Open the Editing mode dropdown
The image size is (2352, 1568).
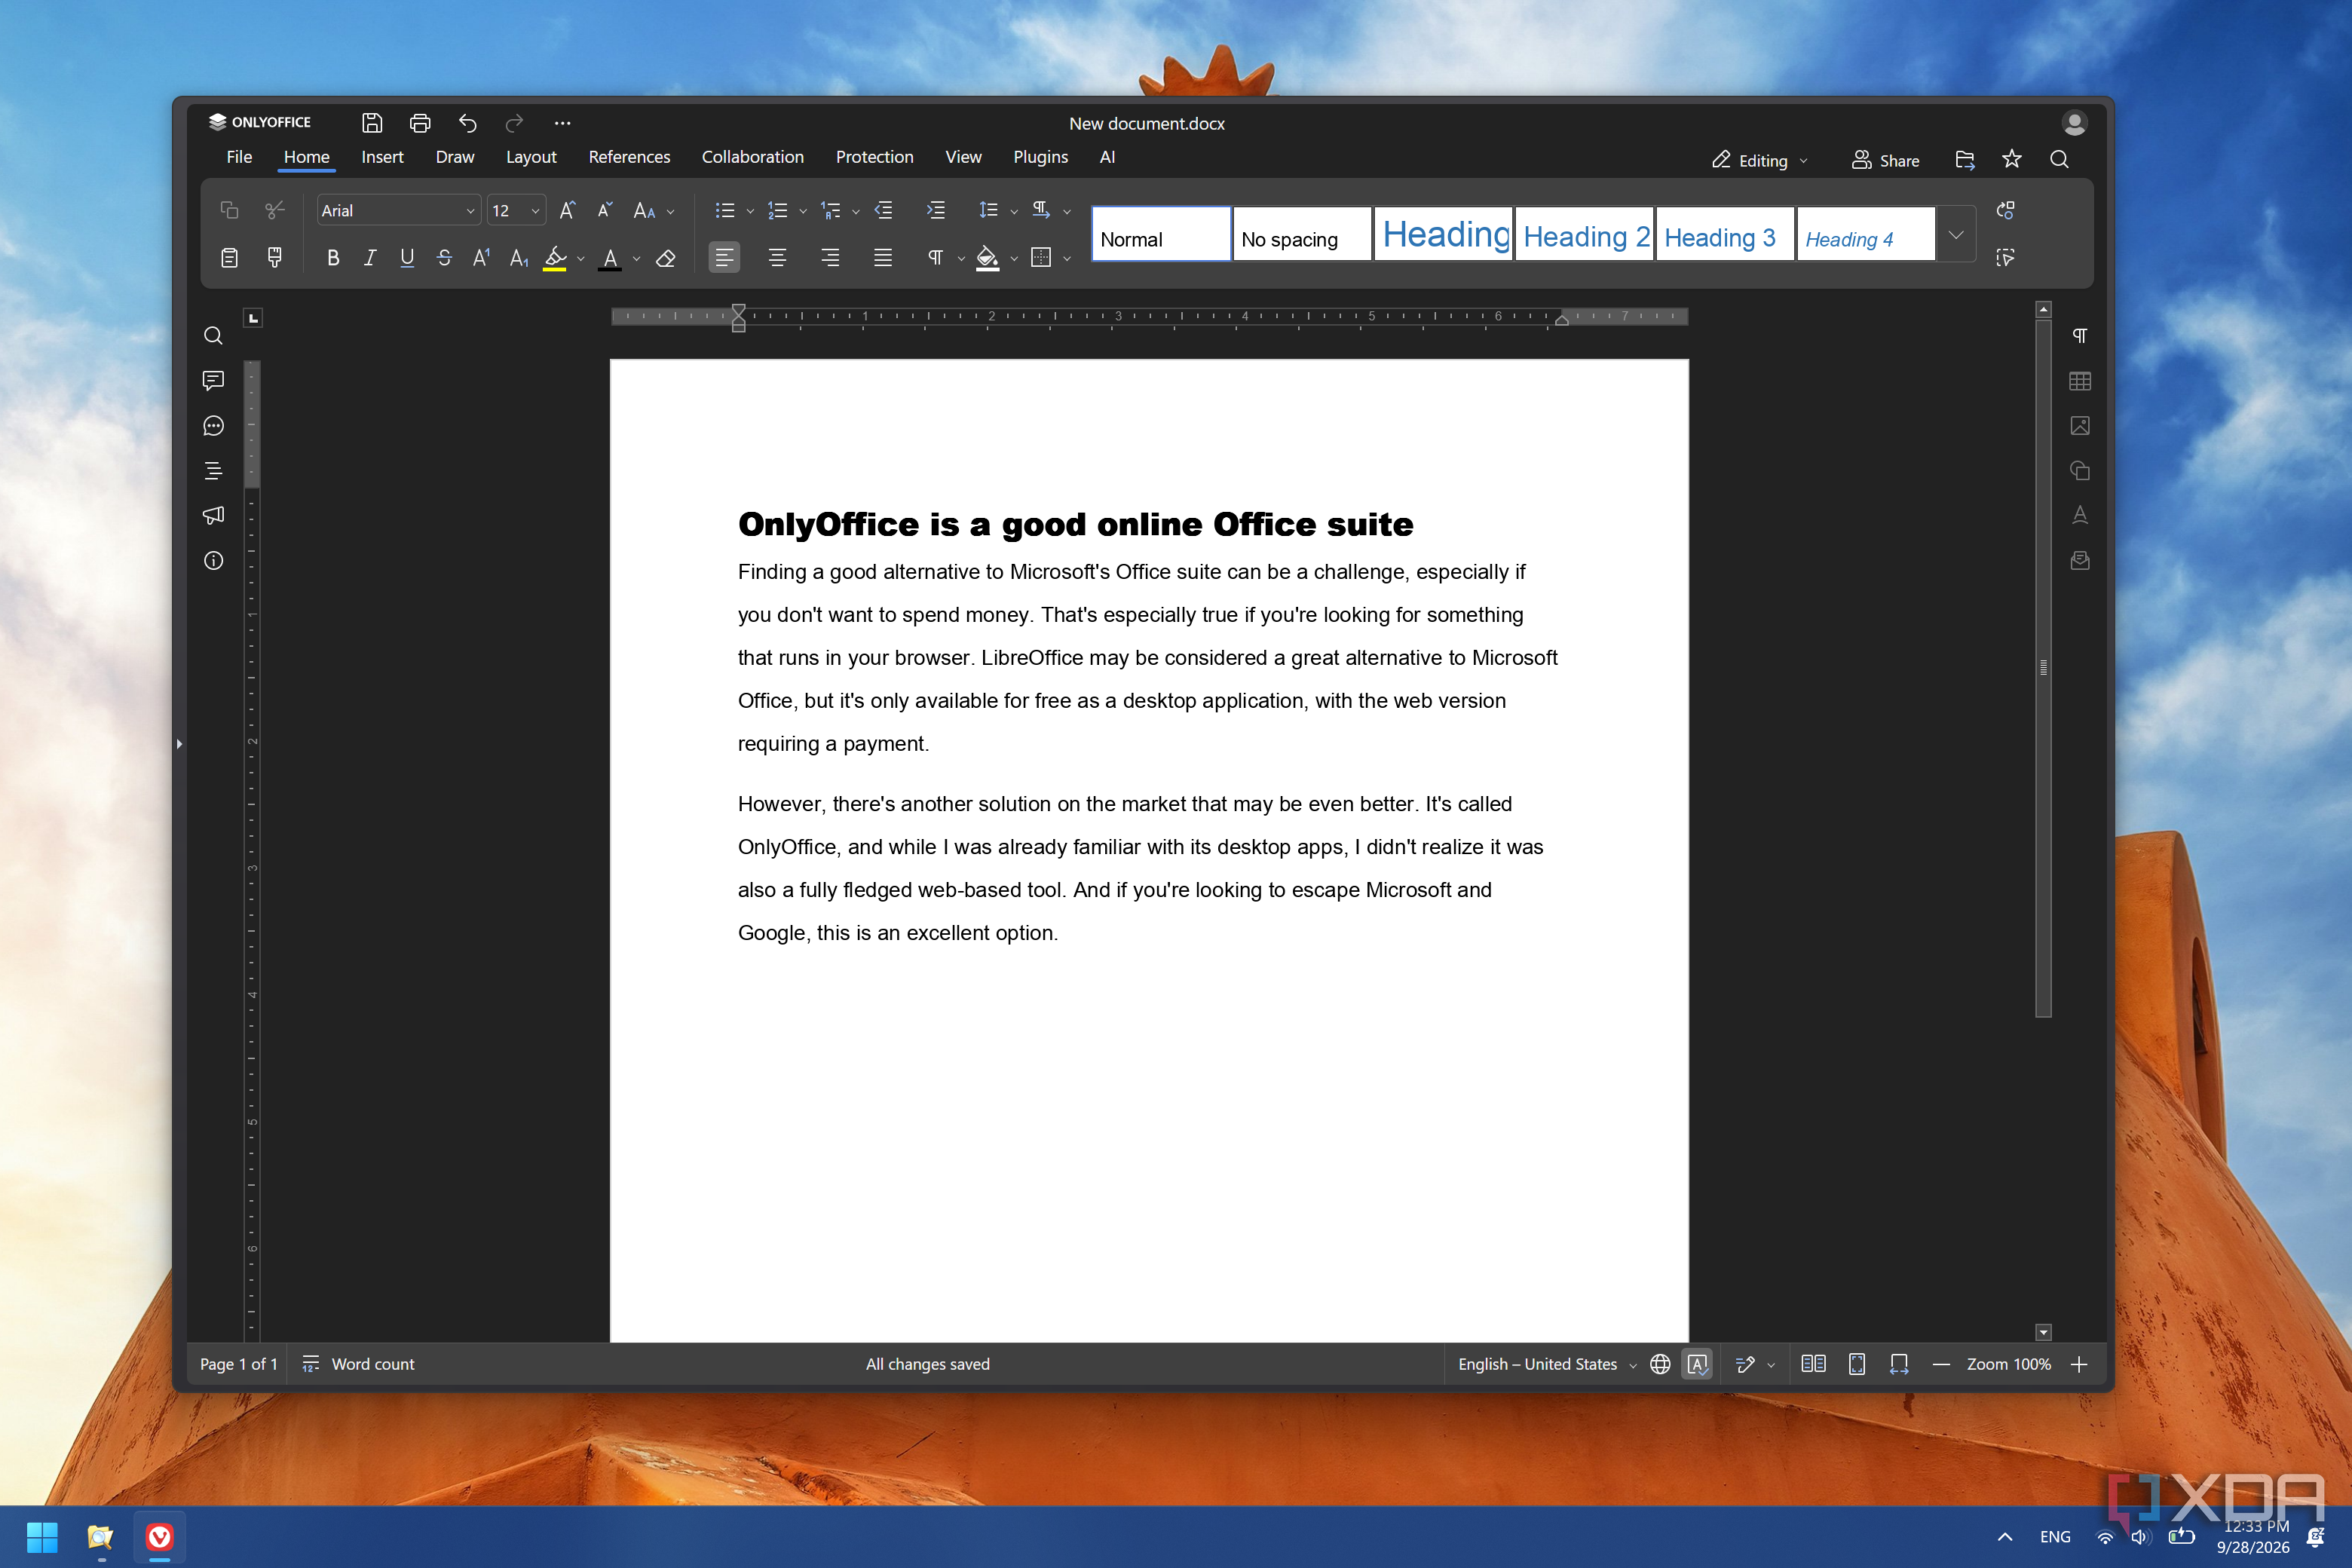pyautogui.click(x=1760, y=160)
